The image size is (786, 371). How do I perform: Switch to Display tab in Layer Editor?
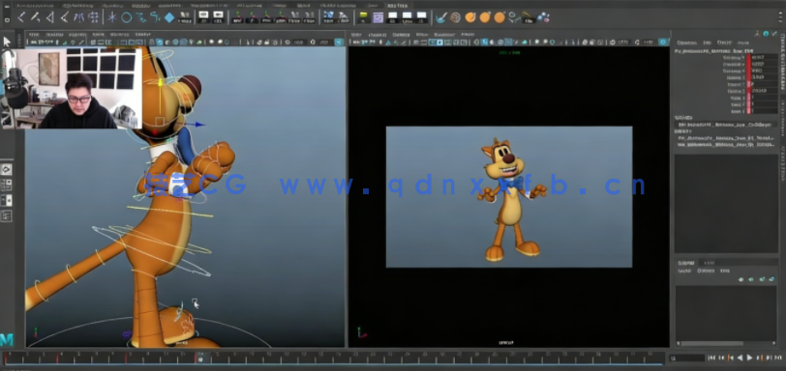click(x=685, y=263)
